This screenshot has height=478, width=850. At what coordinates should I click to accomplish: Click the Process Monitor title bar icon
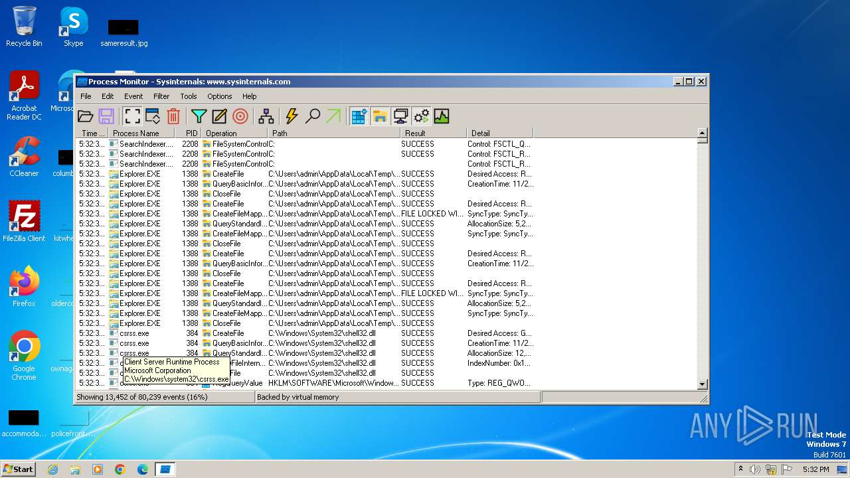[x=82, y=82]
